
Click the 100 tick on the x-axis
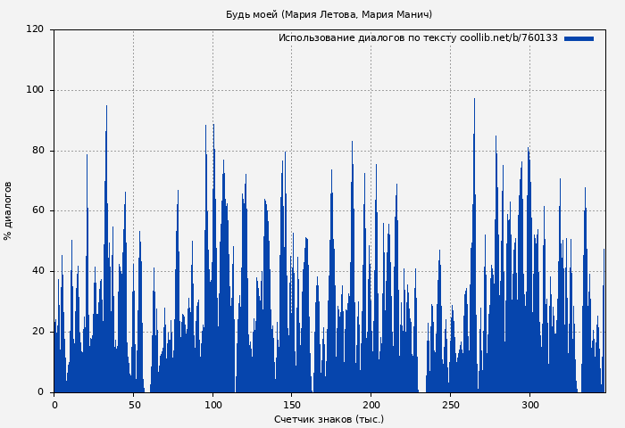coord(212,405)
